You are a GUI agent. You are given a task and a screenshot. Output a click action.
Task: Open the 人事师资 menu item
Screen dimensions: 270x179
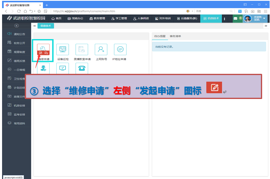click(141, 19)
